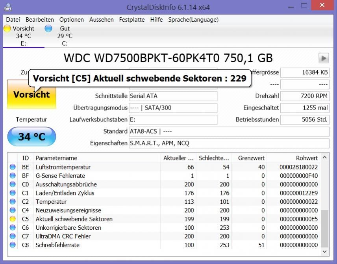This screenshot has height=264, width=337.
Task: Click the Schnittstelle field showing Serial ATA
Action: (173, 96)
